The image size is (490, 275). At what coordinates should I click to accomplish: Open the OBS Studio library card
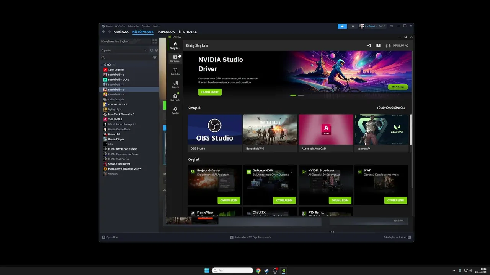(x=215, y=133)
